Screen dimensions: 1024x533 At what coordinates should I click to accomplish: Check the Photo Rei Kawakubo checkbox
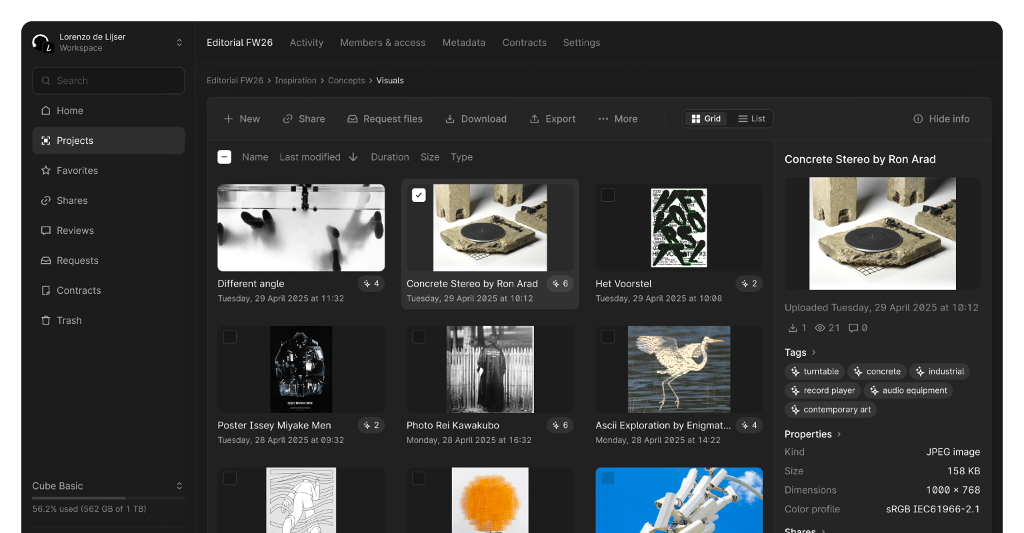(x=419, y=337)
